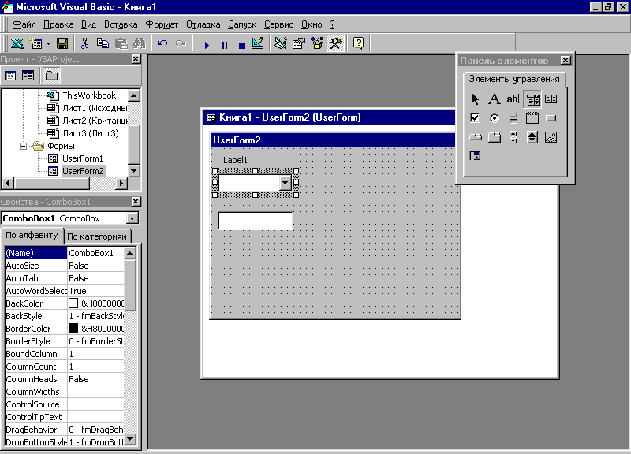Open the Файл menu
The width and height of the screenshot is (631, 454).
(24, 24)
